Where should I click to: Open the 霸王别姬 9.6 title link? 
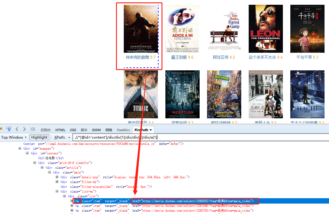tap(182, 58)
